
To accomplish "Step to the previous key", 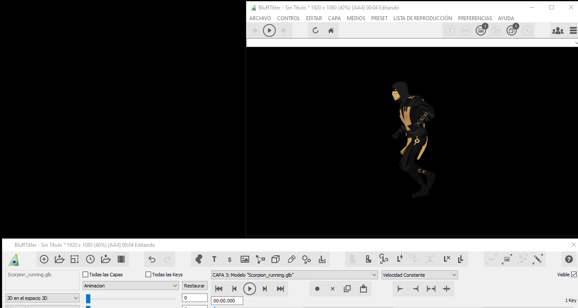I will click(x=234, y=289).
